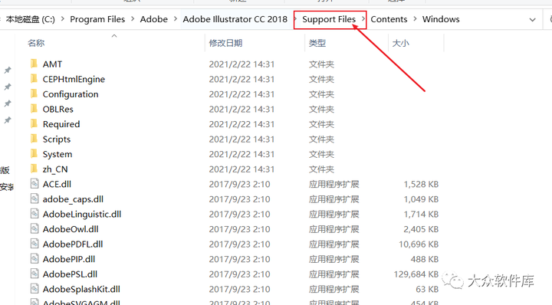The image size is (552, 305).
Task: Select the System folder icon
Action: coord(34,154)
